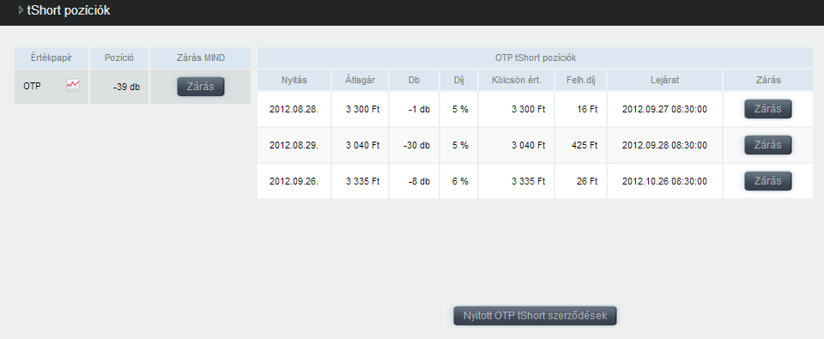The width and height of the screenshot is (824, 339).
Task: Close the 2012.08.29. position with Zárás
Action: click(x=767, y=145)
